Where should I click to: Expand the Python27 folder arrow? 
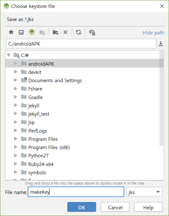coord(16,155)
